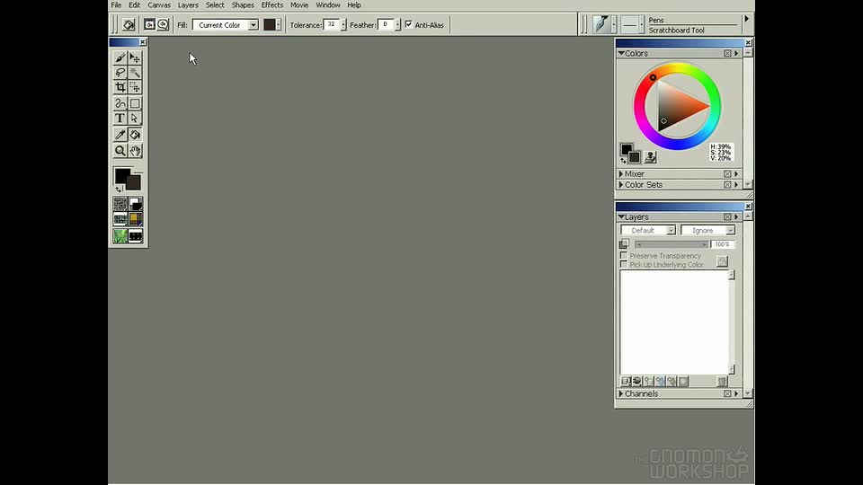Open the Canvas menu
The width and height of the screenshot is (863, 485).
click(x=159, y=5)
